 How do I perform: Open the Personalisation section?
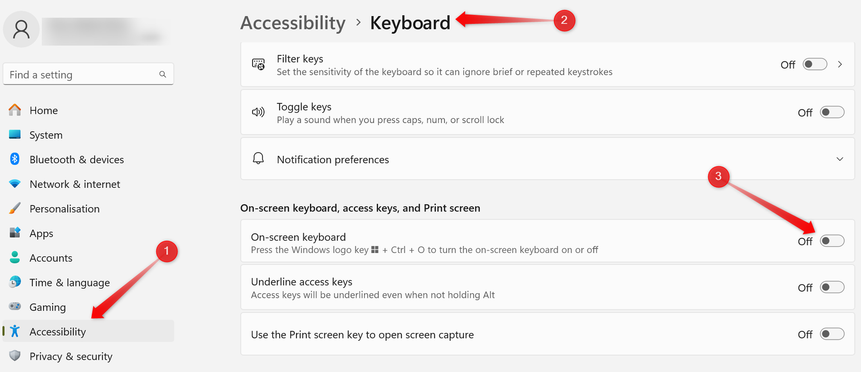coord(64,208)
